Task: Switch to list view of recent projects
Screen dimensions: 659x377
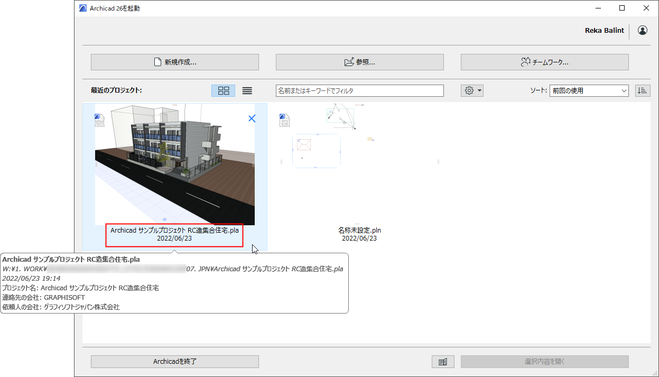Action: [247, 90]
